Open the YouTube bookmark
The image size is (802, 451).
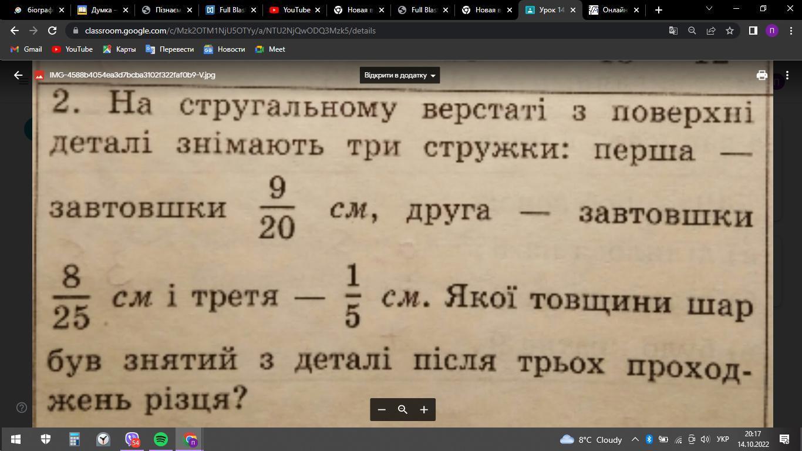[72, 49]
